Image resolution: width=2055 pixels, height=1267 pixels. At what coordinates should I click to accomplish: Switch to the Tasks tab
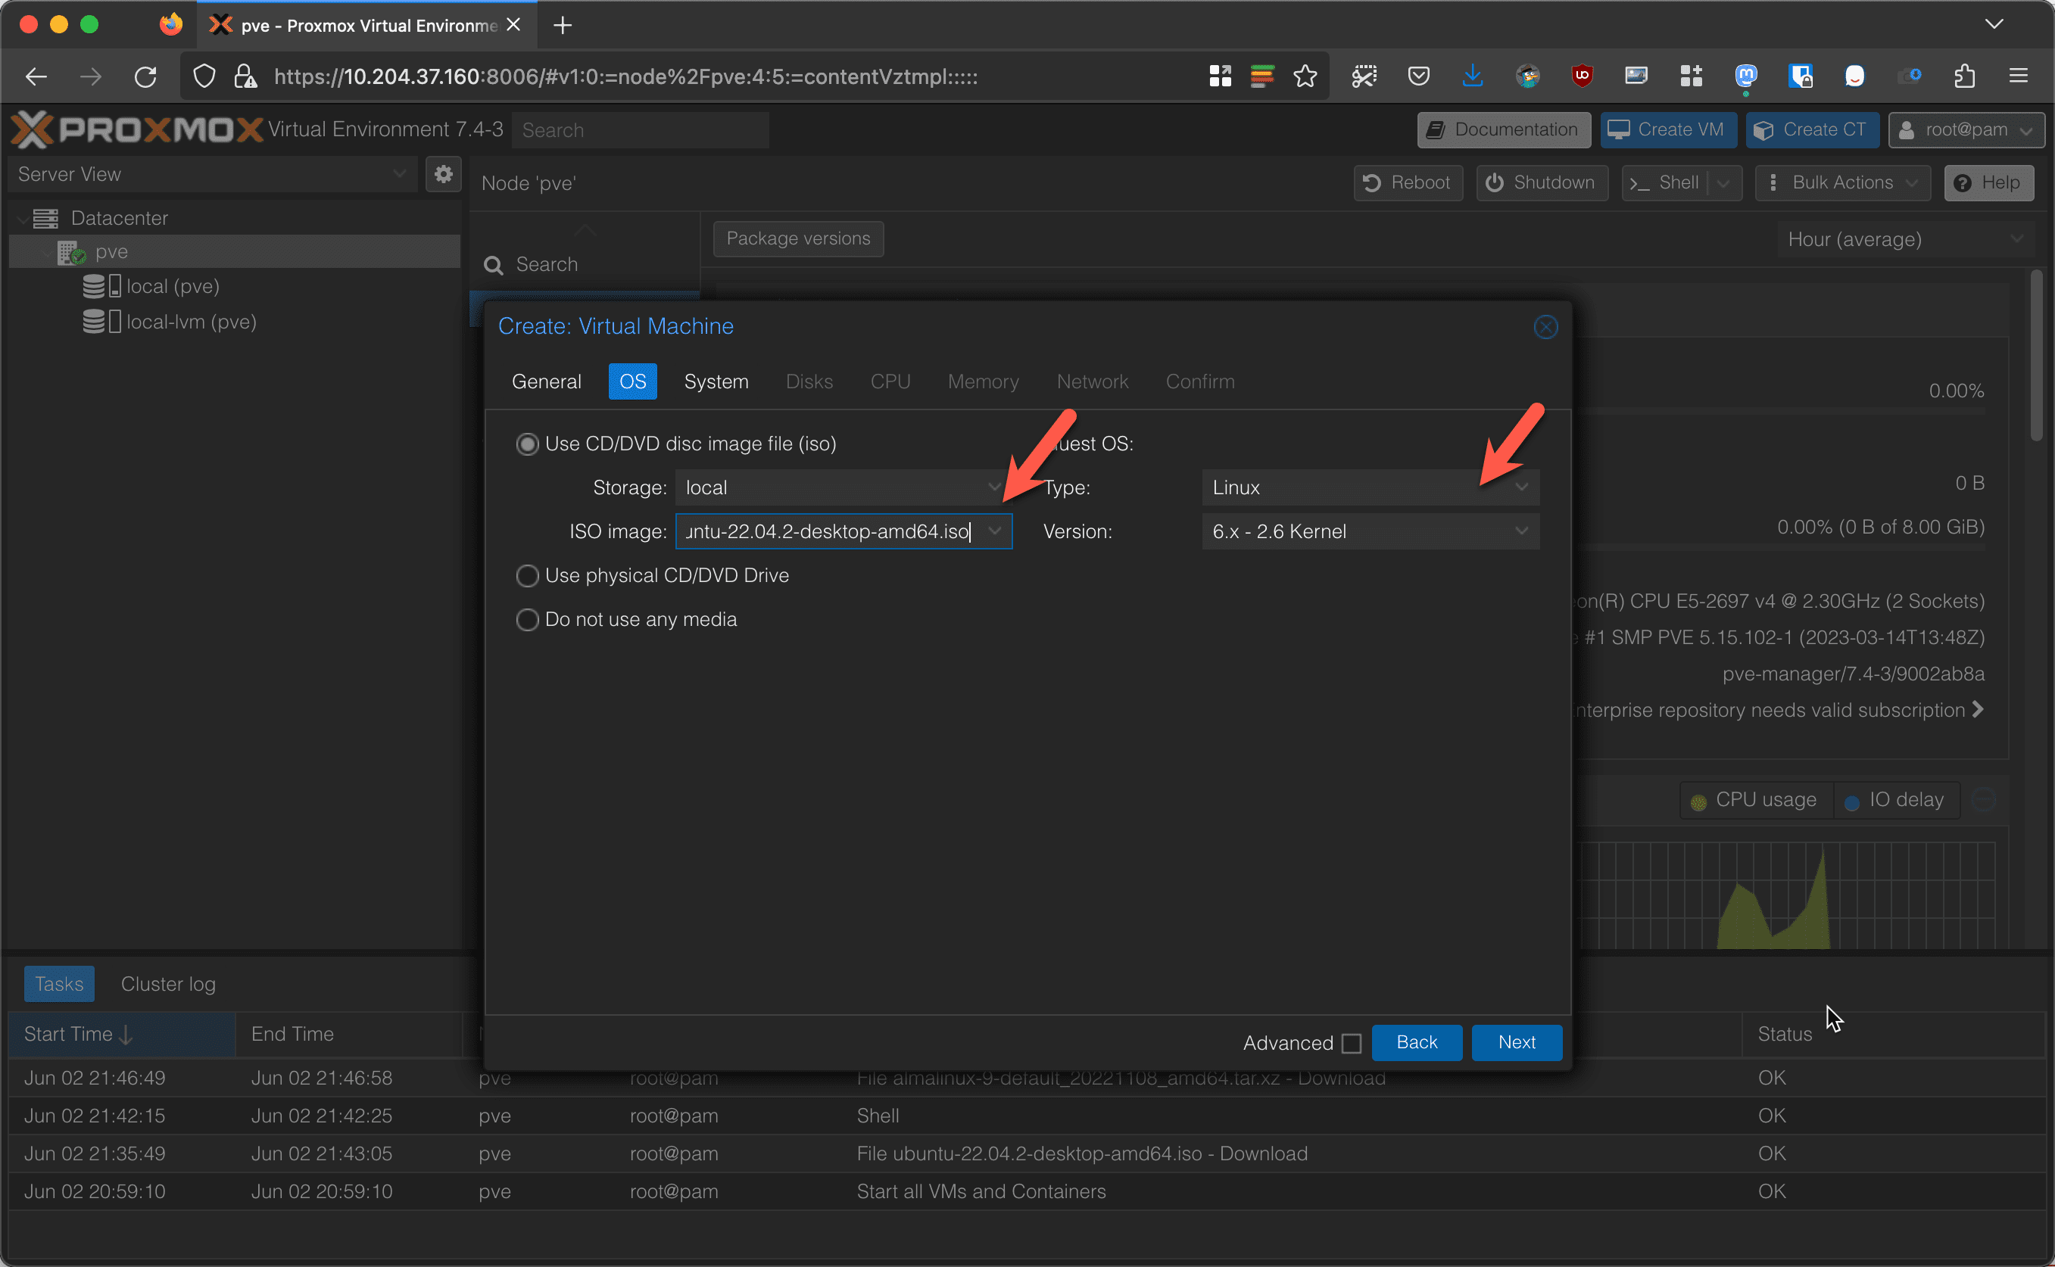pos(58,985)
